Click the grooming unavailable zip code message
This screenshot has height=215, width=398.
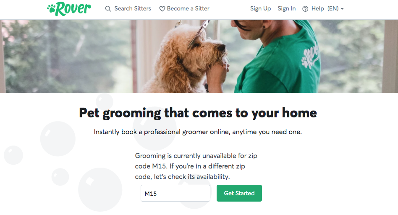[196, 166]
